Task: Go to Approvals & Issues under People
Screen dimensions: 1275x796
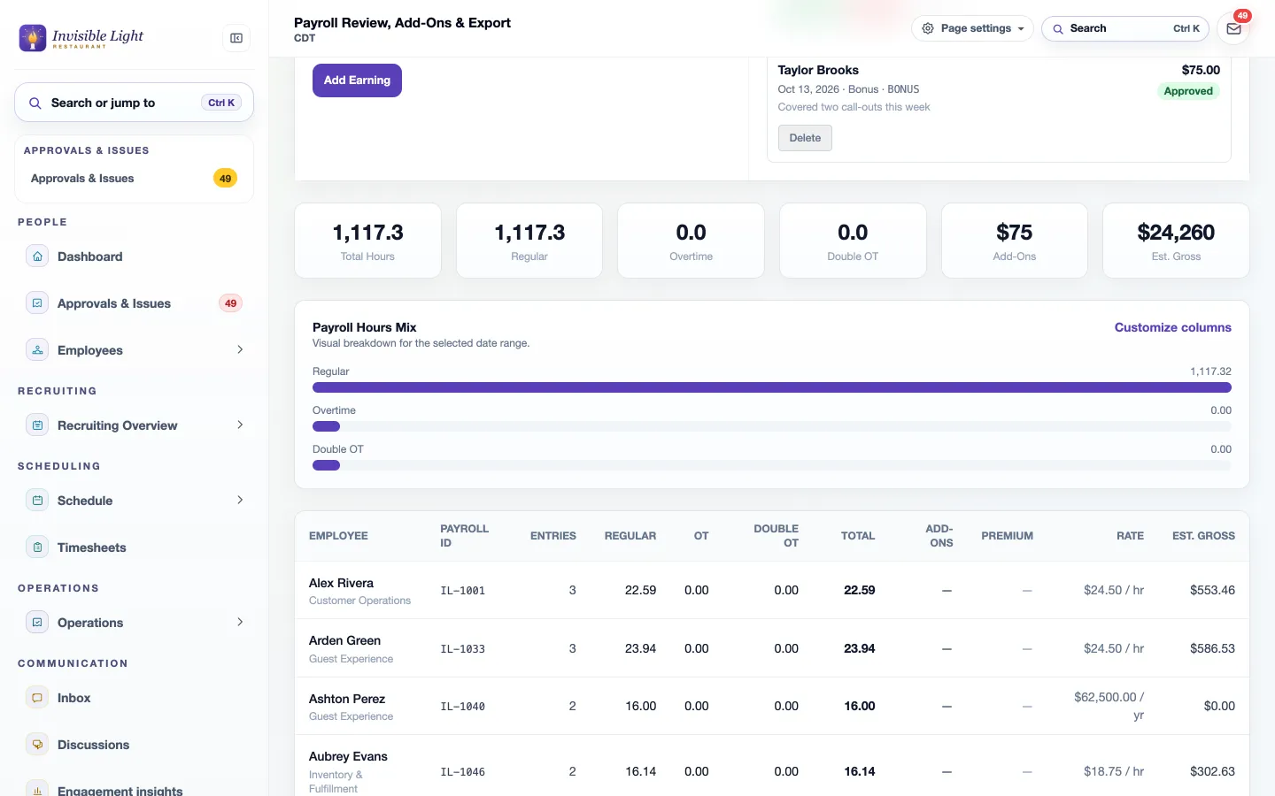Action: tap(135, 303)
